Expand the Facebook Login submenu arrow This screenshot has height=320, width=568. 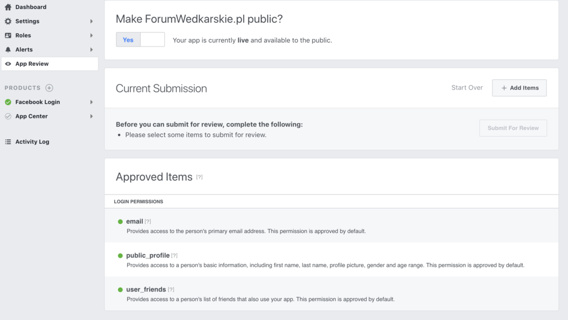click(91, 102)
